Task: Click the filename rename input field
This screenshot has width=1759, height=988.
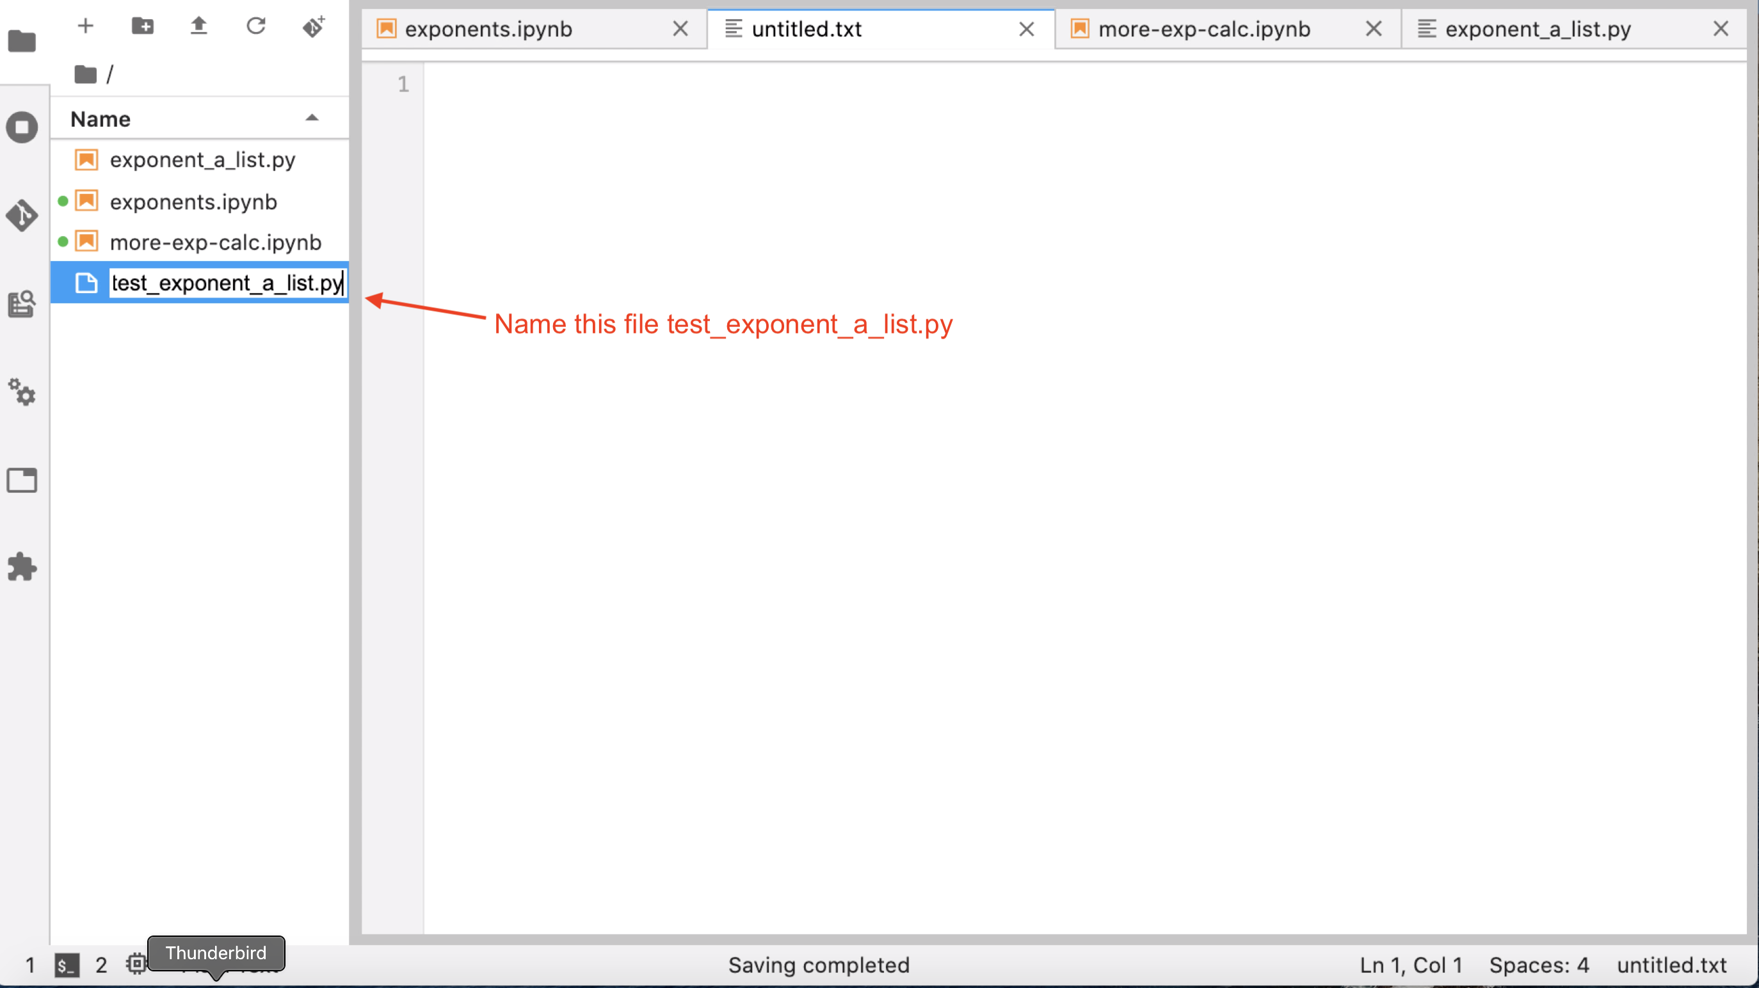Action: [x=227, y=283]
